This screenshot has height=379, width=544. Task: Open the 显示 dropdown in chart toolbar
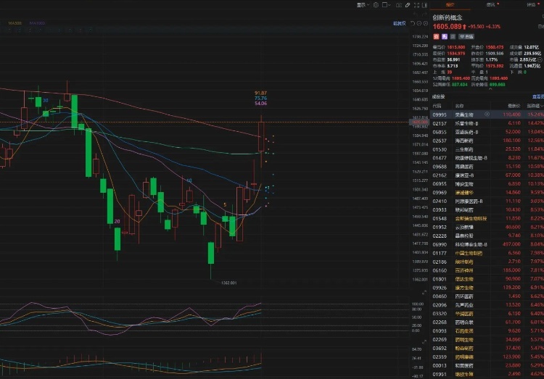[x=361, y=4]
